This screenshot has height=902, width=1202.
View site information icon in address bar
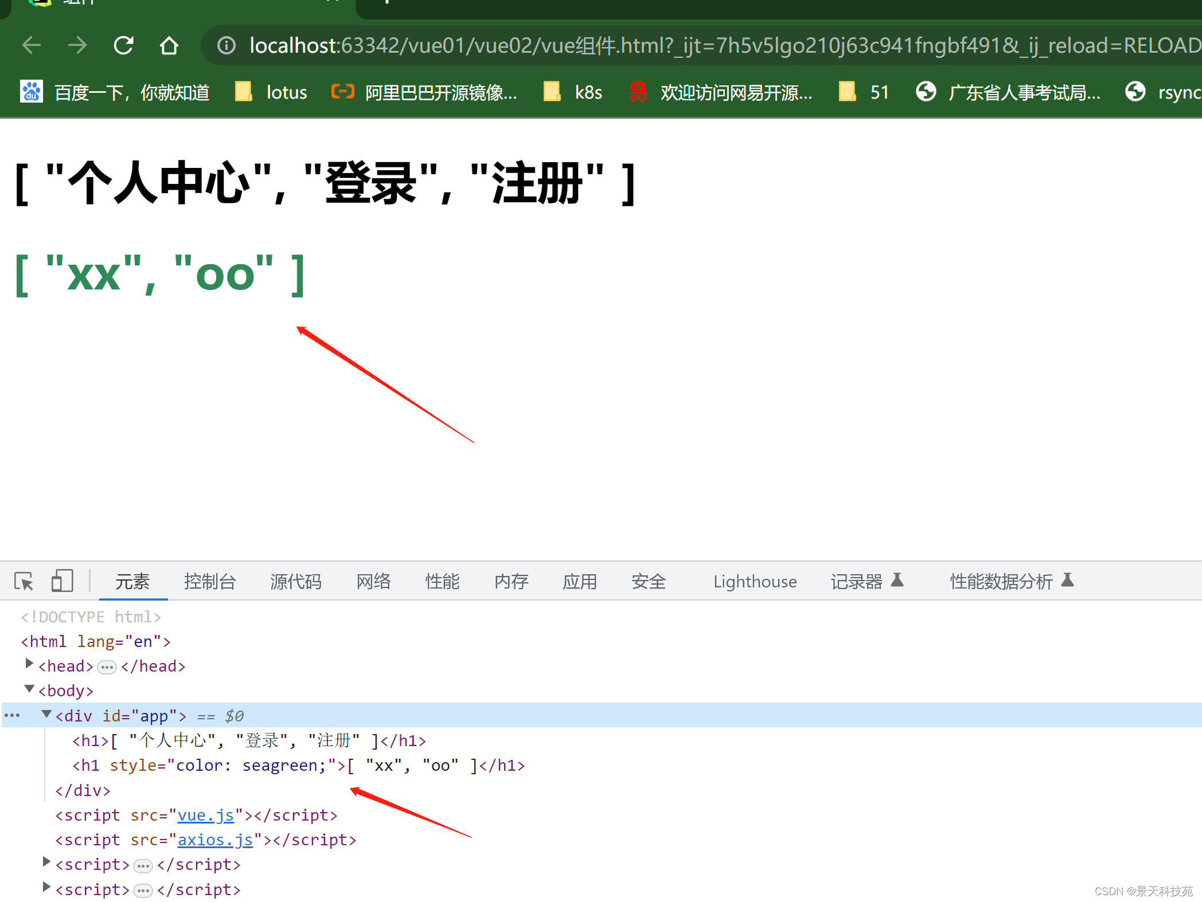(227, 45)
